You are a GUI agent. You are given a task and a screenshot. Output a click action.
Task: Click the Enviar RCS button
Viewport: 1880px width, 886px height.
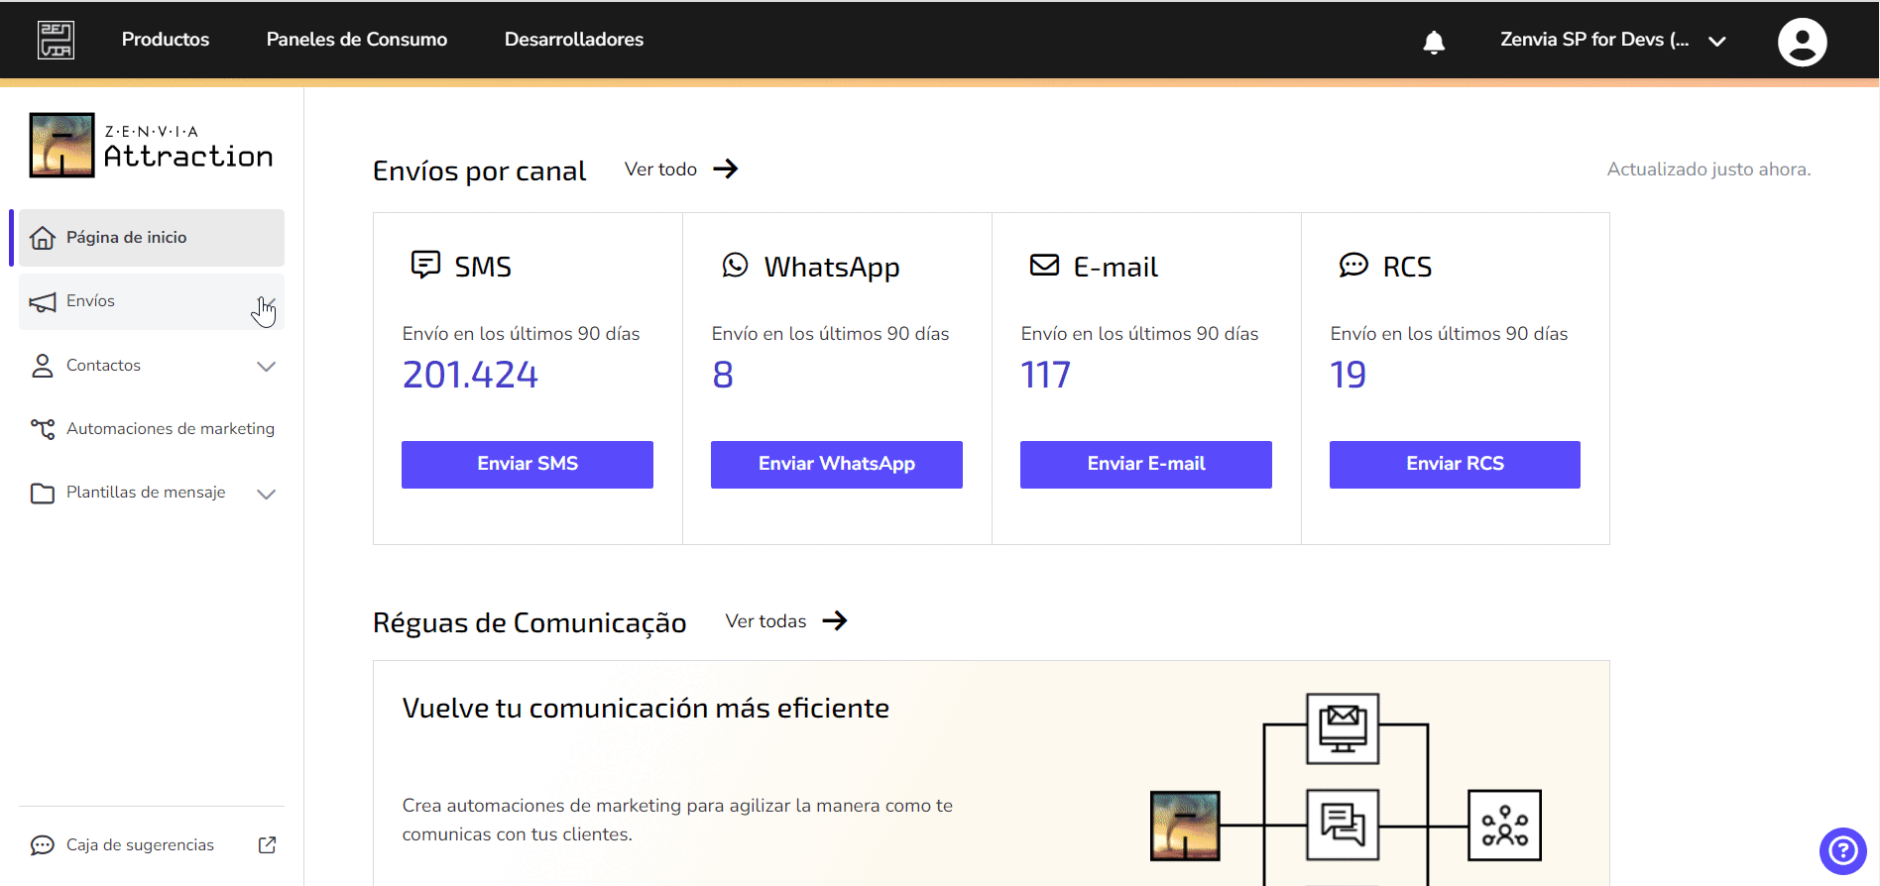coord(1455,464)
